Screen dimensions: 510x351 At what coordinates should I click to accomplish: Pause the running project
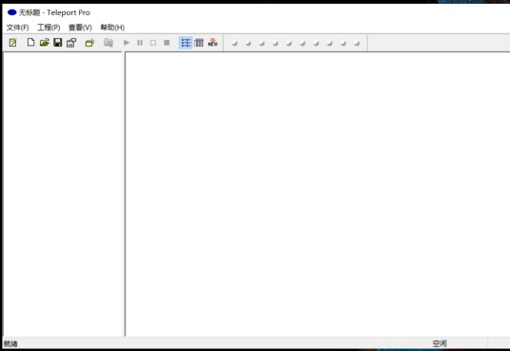click(x=140, y=43)
